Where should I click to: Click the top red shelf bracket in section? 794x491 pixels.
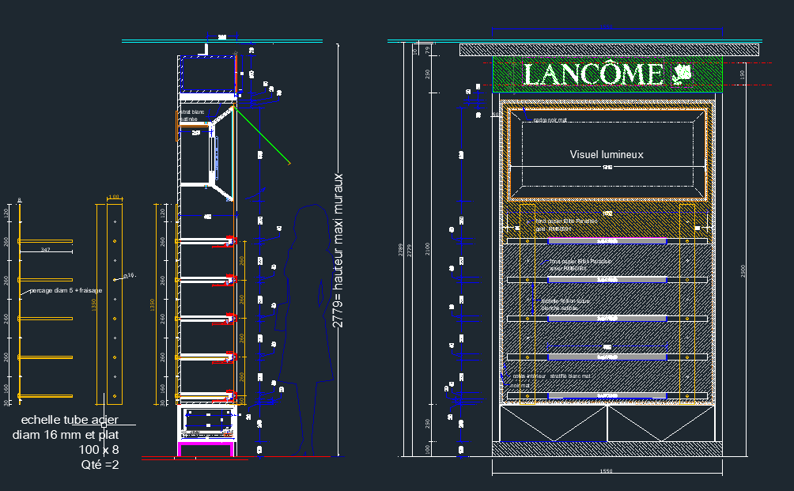[231, 240]
